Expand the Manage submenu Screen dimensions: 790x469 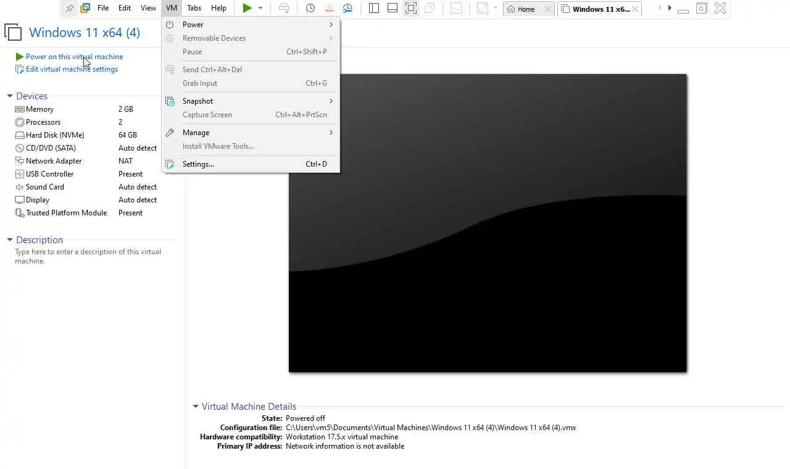pyautogui.click(x=250, y=133)
